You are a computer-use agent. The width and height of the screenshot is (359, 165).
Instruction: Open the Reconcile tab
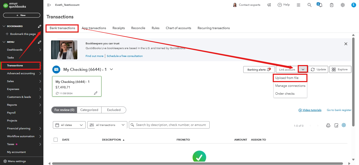click(x=138, y=28)
